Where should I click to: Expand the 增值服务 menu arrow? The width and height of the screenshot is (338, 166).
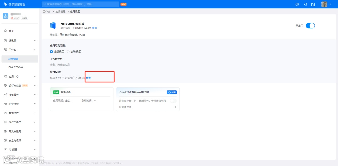(35, 95)
